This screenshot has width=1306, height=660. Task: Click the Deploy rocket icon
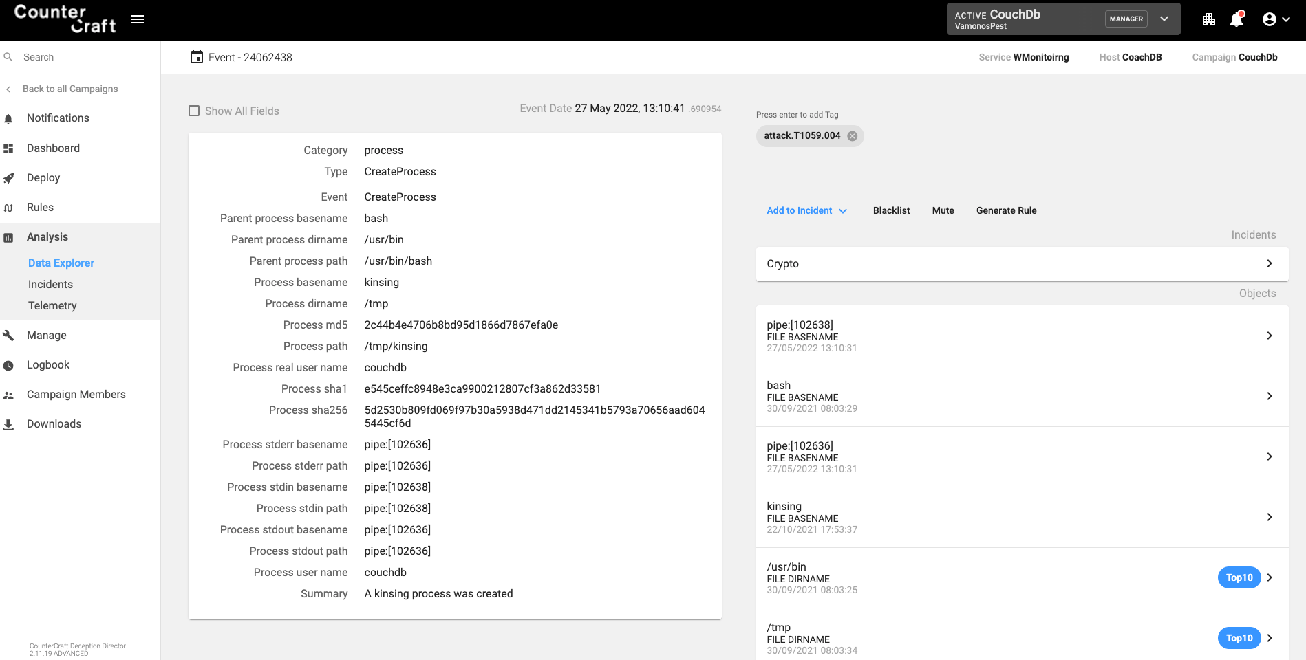tap(8, 178)
